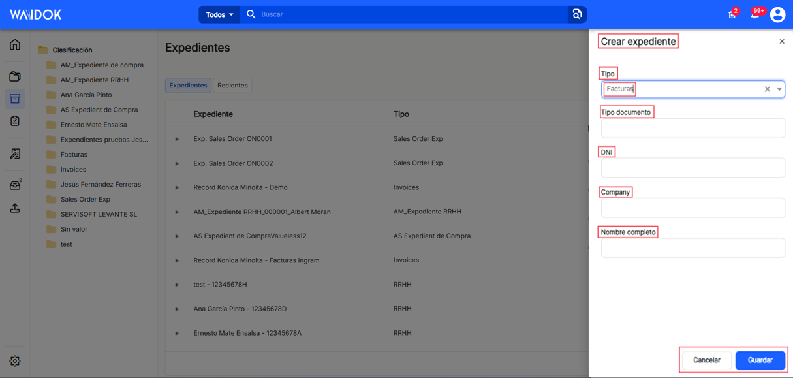Screen dimensions: 793x378
Task: Open Expendientes pruebas Jes... folder
Action: point(97,140)
